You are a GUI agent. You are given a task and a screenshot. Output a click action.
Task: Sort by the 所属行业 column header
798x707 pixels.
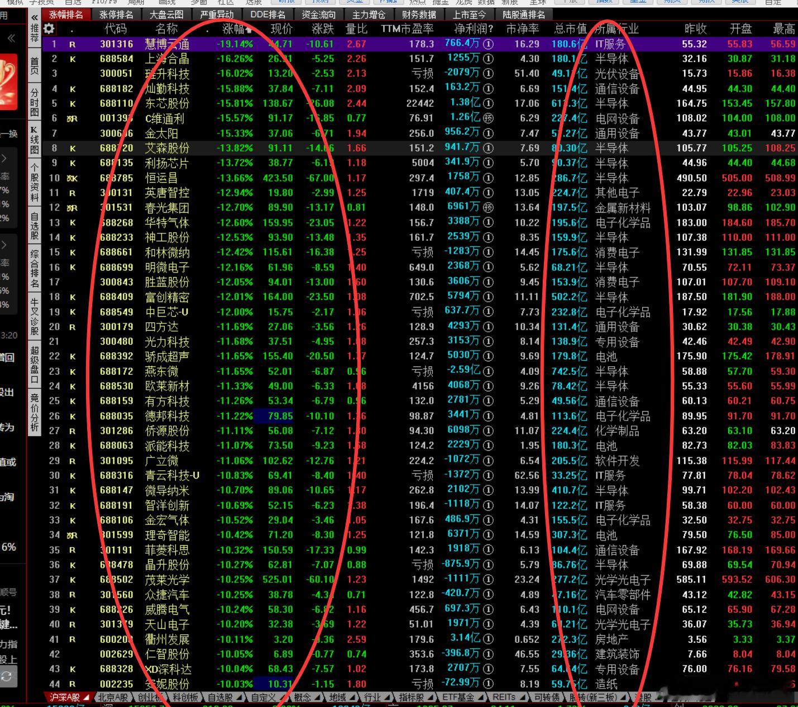pyautogui.click(x=617, y=29)
